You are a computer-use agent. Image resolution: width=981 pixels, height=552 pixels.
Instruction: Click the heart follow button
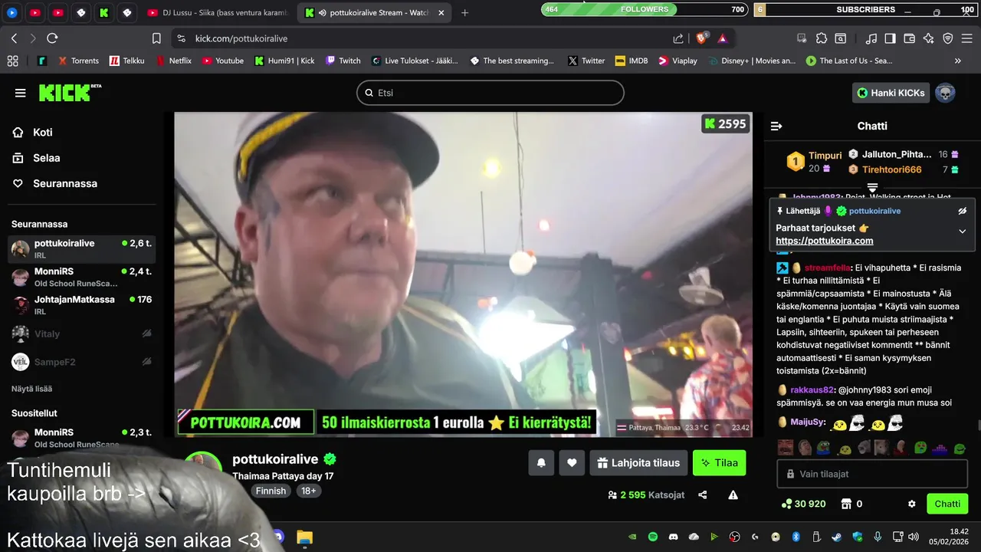[572, 463]
